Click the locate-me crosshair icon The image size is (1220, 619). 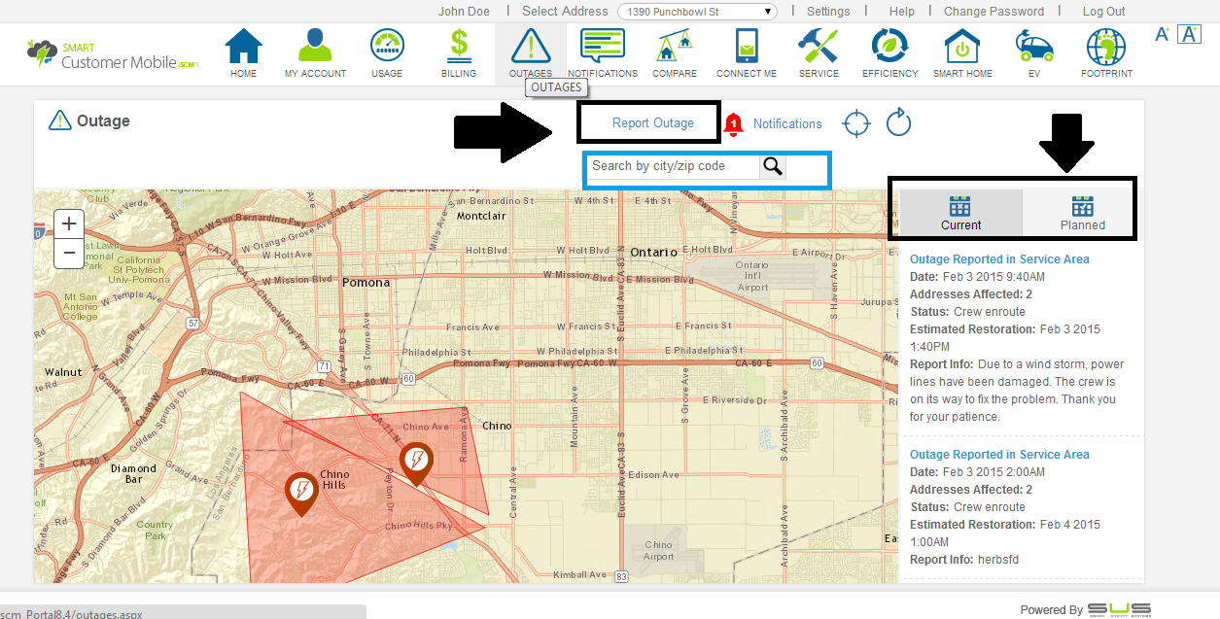click(x=856, y=123)
